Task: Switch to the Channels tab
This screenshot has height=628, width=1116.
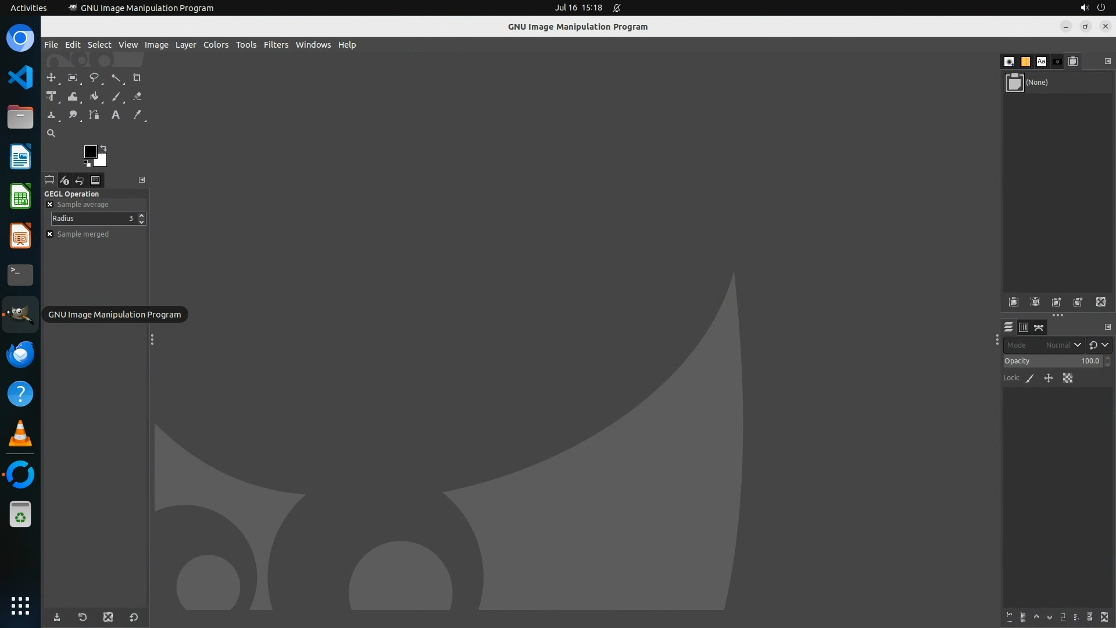Action: coord(1024,327)
